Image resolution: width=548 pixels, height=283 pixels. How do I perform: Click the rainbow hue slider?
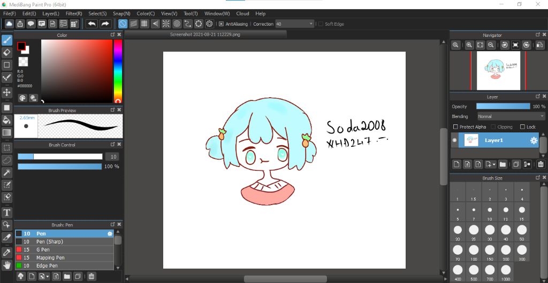pyautogui.click(x=118, y=71)
